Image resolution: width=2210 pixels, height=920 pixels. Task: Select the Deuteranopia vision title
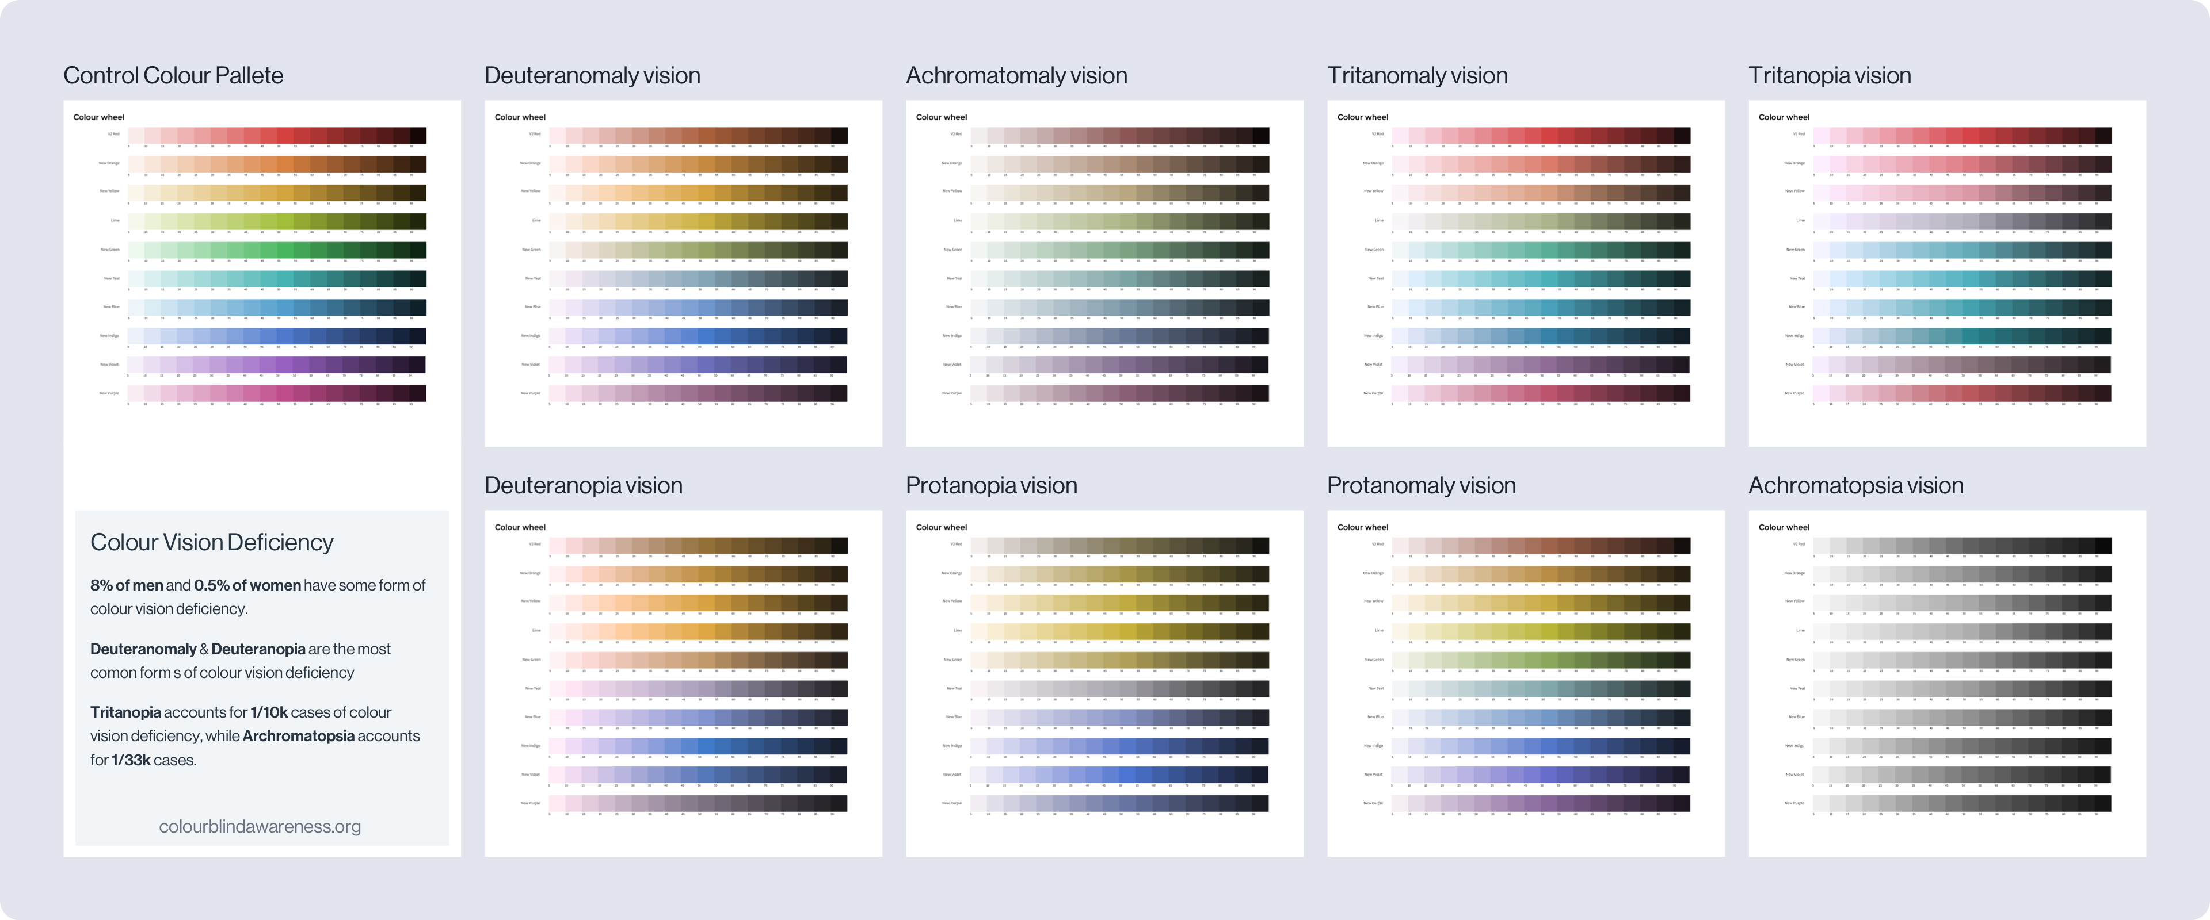[584, 485]
